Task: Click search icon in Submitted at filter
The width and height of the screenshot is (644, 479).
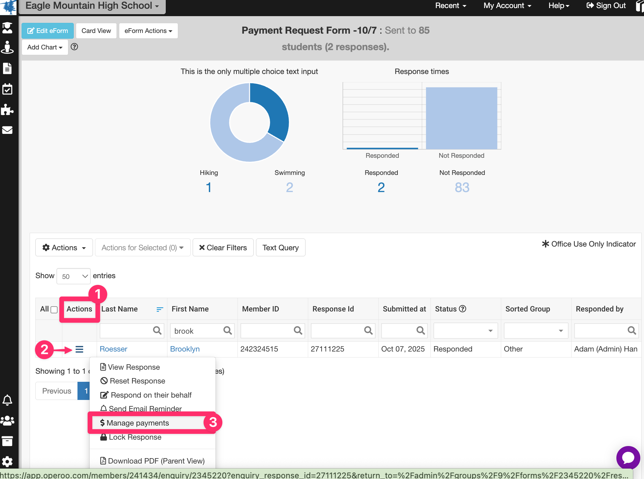Action: (x=421, y=330)
